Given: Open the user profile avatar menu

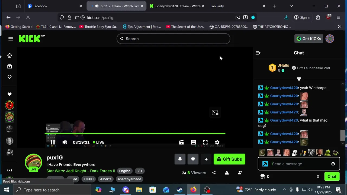Looking at the screenshot, I should [330, 39].
